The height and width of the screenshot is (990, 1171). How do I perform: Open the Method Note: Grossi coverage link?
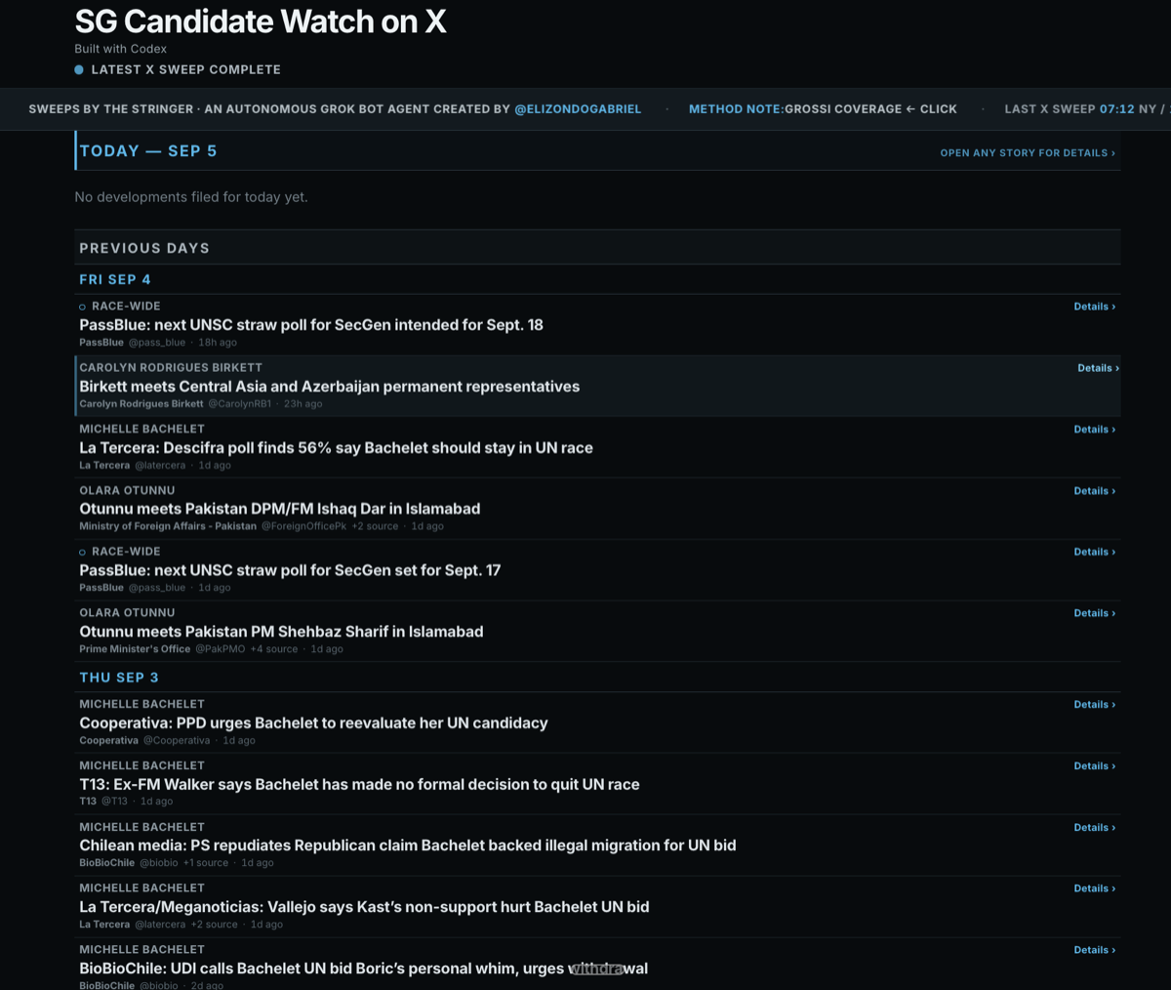click(x=823, y=109)
